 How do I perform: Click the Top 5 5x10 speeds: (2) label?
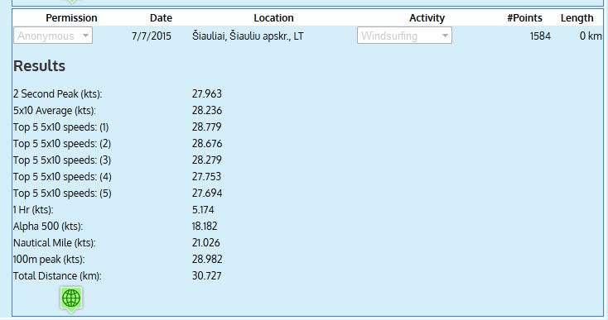62,144
